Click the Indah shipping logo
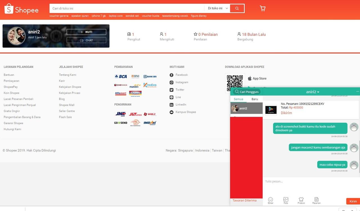Viewport: 360px width, 211px height. click(x=150, y=123)
